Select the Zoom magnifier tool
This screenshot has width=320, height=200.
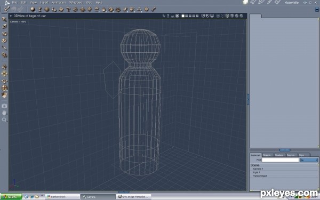click(x=4, y=120)
